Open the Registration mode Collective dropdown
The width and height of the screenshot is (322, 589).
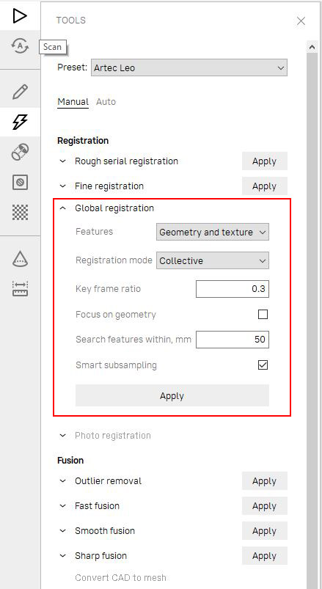213,260
